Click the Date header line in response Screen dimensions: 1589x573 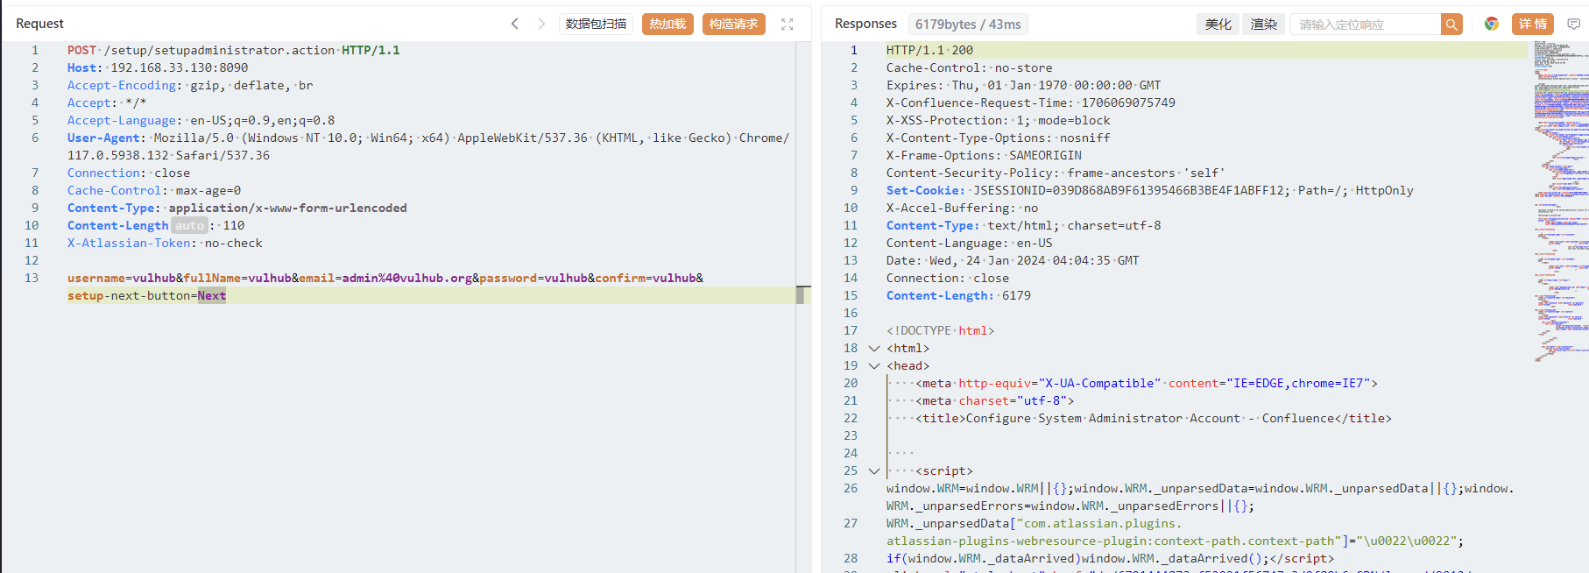pos(1013,260)
